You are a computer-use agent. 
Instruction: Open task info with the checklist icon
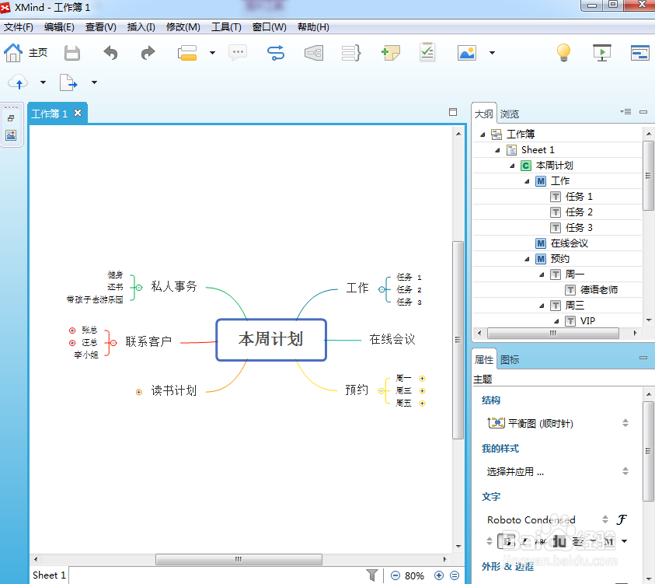point(427,52)
